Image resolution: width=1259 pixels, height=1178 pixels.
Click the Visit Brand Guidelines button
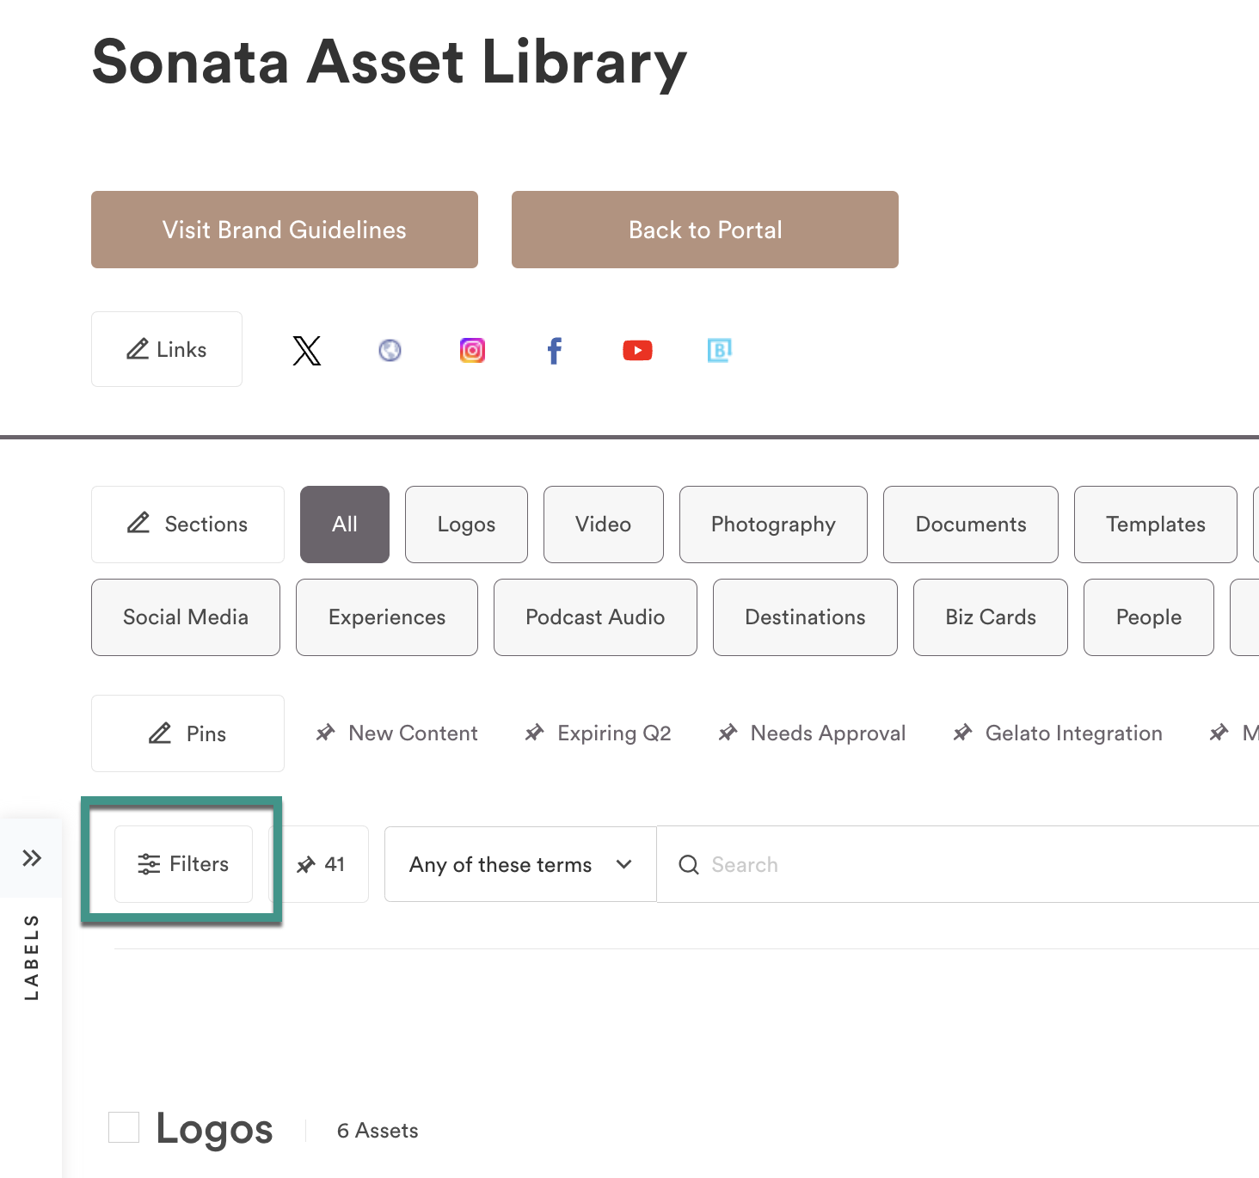tap(285, 230)
